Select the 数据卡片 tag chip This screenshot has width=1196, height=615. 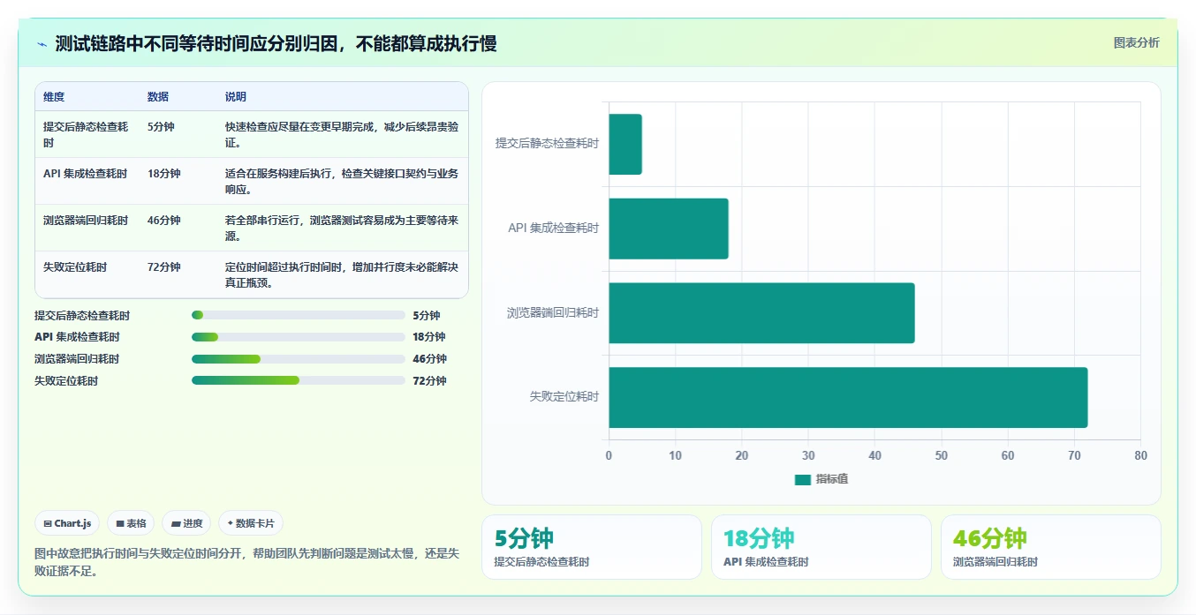coord(251,523)
